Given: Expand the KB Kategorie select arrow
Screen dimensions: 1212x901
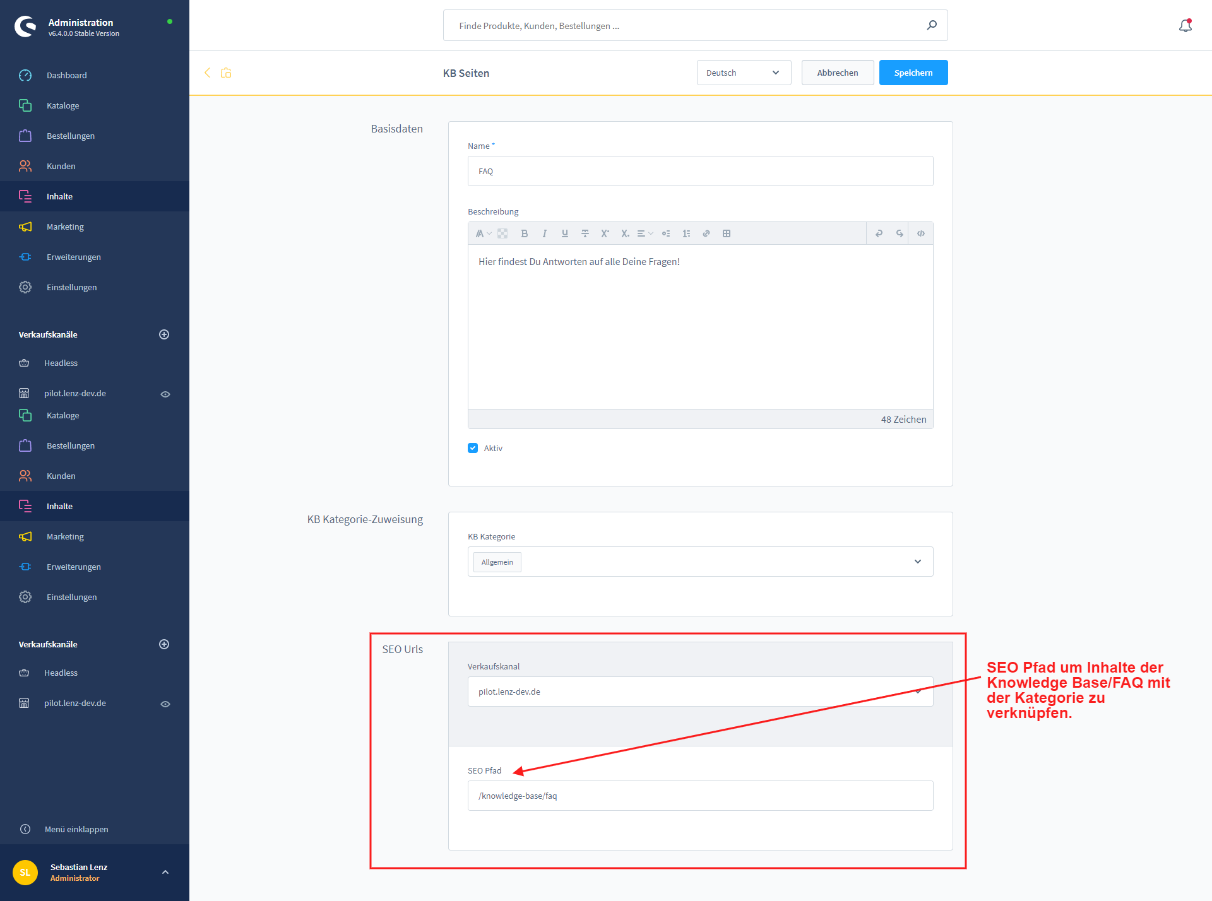Looking at the screenshot, I should tap(918, 562).
